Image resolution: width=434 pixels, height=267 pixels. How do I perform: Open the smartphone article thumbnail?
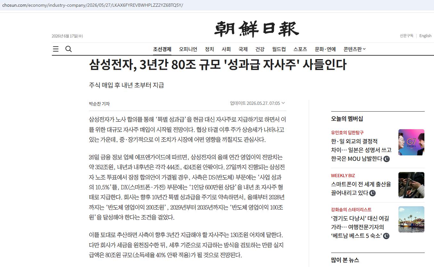click(x=411, y=185)
